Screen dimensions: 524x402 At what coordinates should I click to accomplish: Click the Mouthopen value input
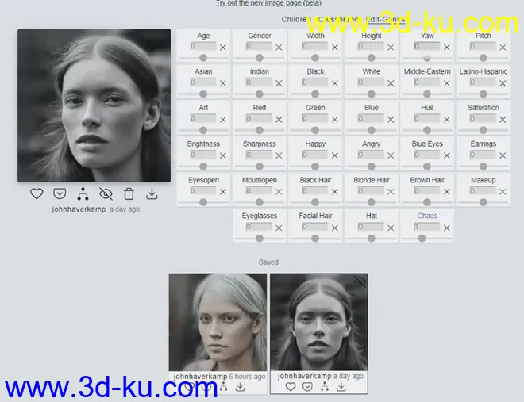pos(259,190)
